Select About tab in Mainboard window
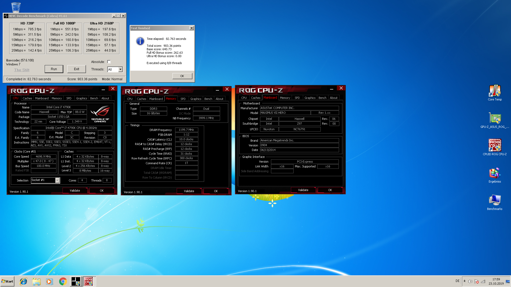Screen dimensions: 511x287 (334, 98)
